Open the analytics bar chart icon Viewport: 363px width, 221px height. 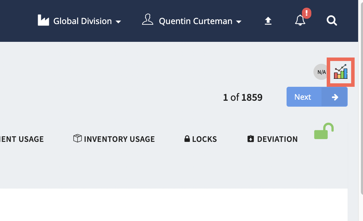[x=340, y=72]
